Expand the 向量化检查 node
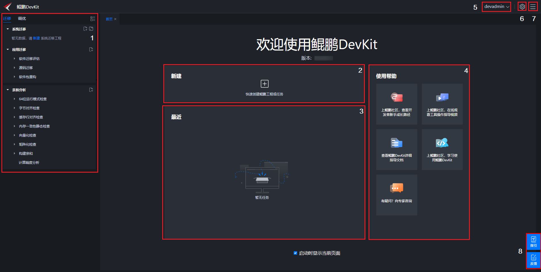541x272 pixels. [x=15, y=135]
